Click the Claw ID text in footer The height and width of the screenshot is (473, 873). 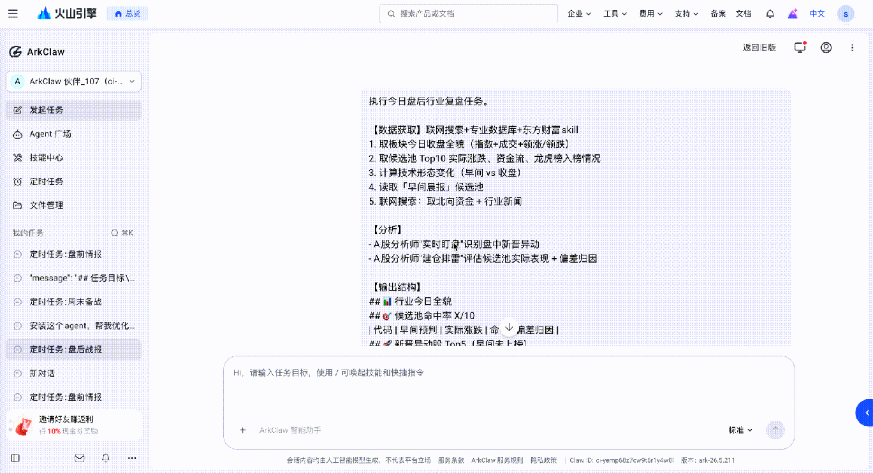click(621, 460)
